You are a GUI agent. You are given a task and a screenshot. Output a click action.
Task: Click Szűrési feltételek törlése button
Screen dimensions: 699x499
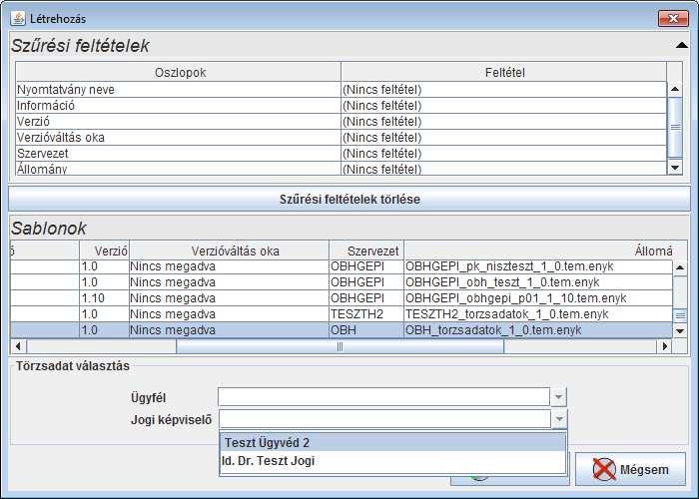(x=349, y=200)
